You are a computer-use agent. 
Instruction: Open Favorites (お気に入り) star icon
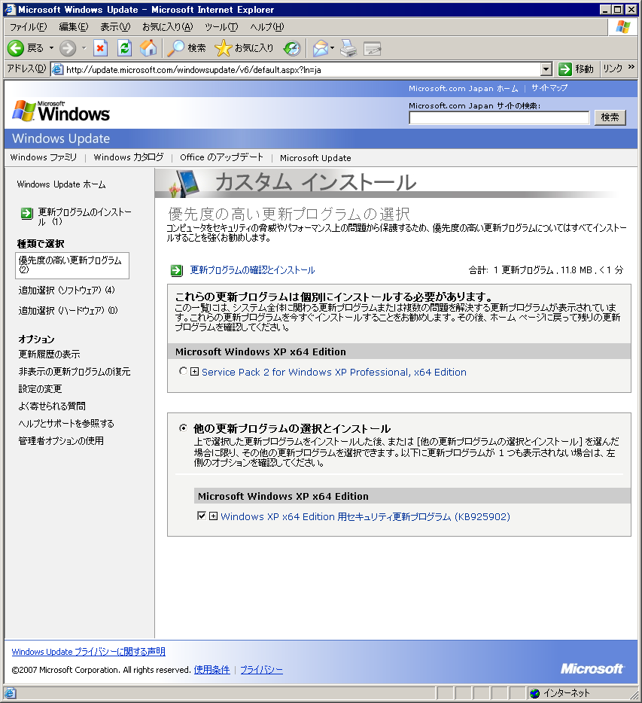[x=224, y=48]
